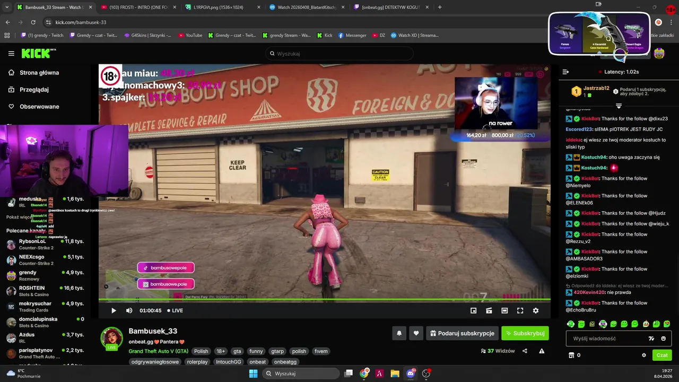Open domcialupinska recommended channel

(x=45, y=322)
